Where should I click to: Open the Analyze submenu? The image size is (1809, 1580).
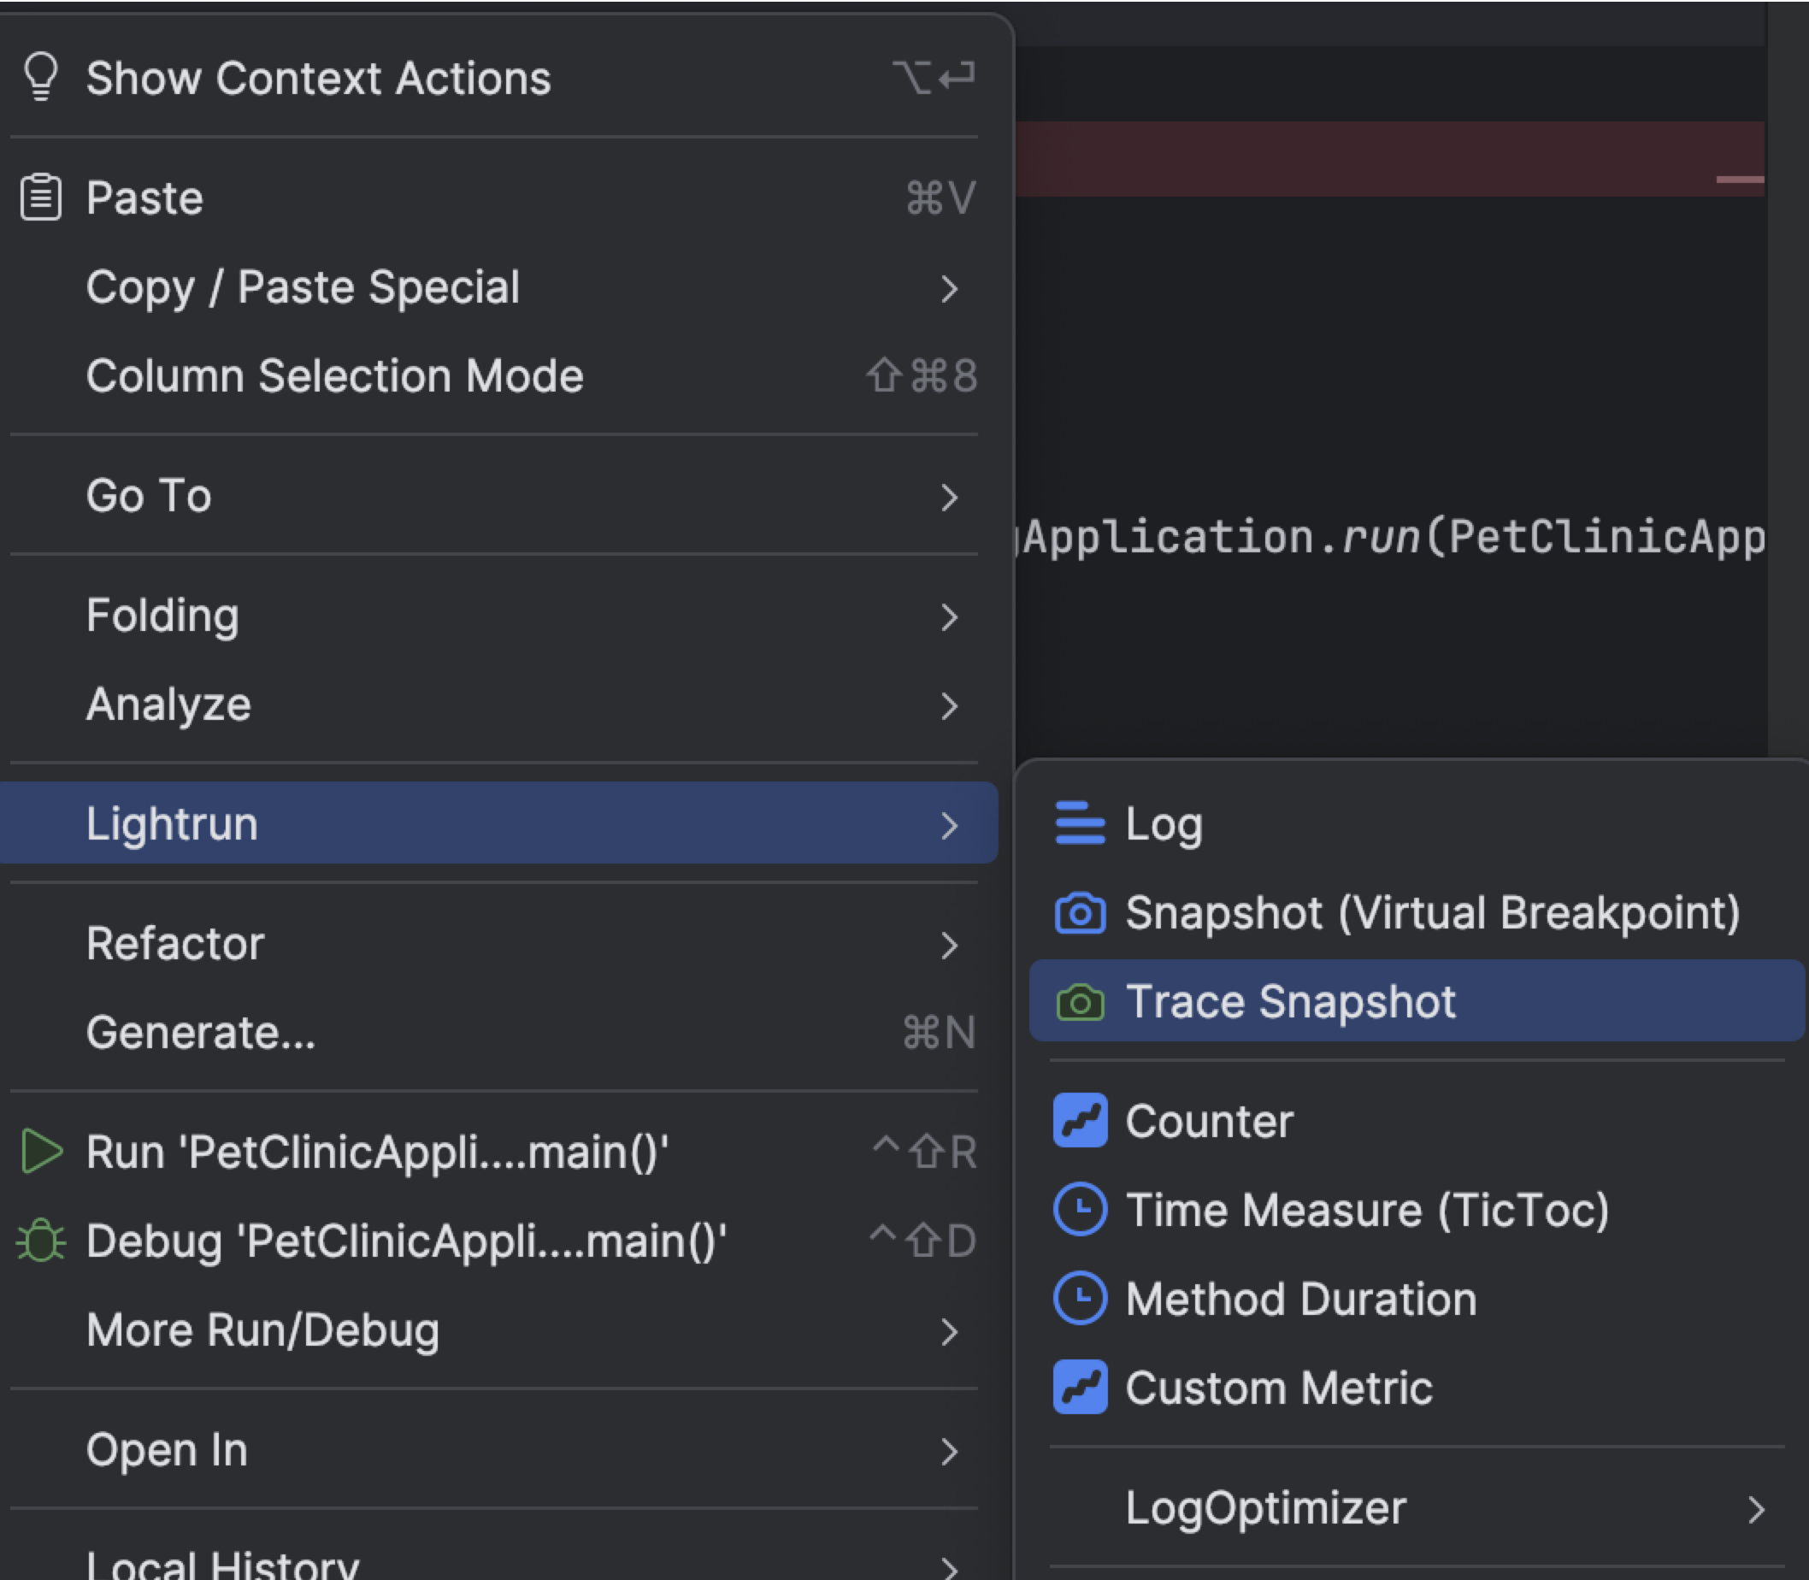[x=168, y=705]
